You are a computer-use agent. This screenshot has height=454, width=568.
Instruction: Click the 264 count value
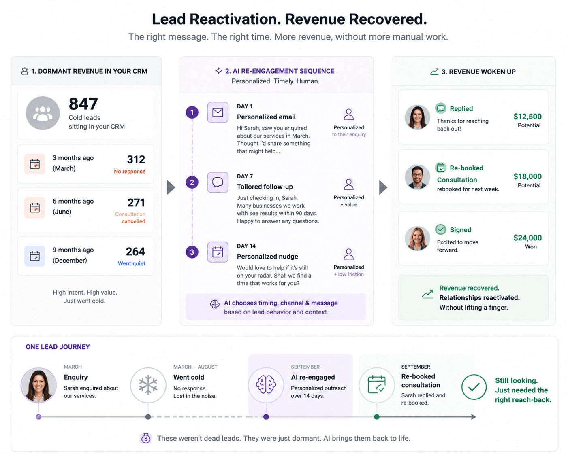pos(135,252)
